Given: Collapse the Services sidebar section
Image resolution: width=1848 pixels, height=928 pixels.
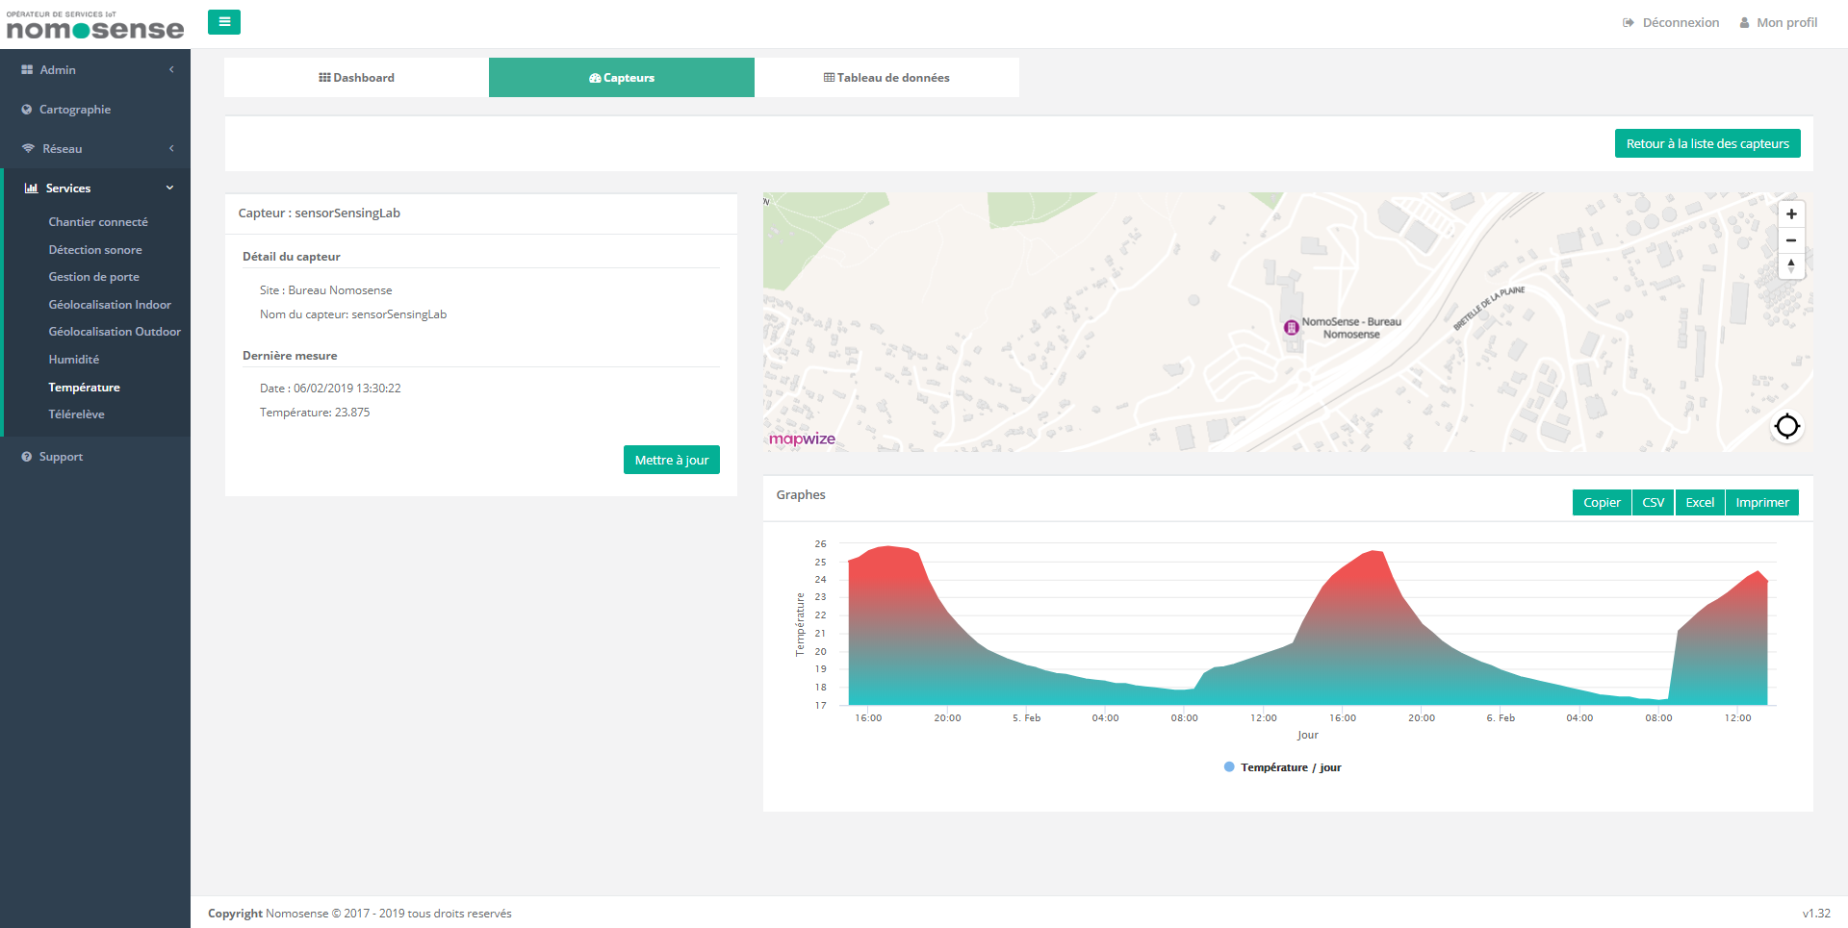Looking at the screenshot, I should (94, 188).
